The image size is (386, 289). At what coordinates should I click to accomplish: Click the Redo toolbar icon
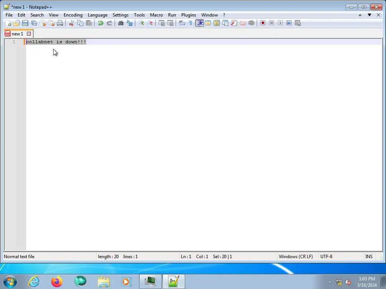(109, 23)
